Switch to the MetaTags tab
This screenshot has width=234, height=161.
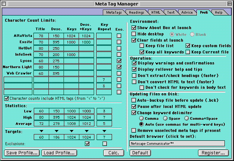click(114, 13)
